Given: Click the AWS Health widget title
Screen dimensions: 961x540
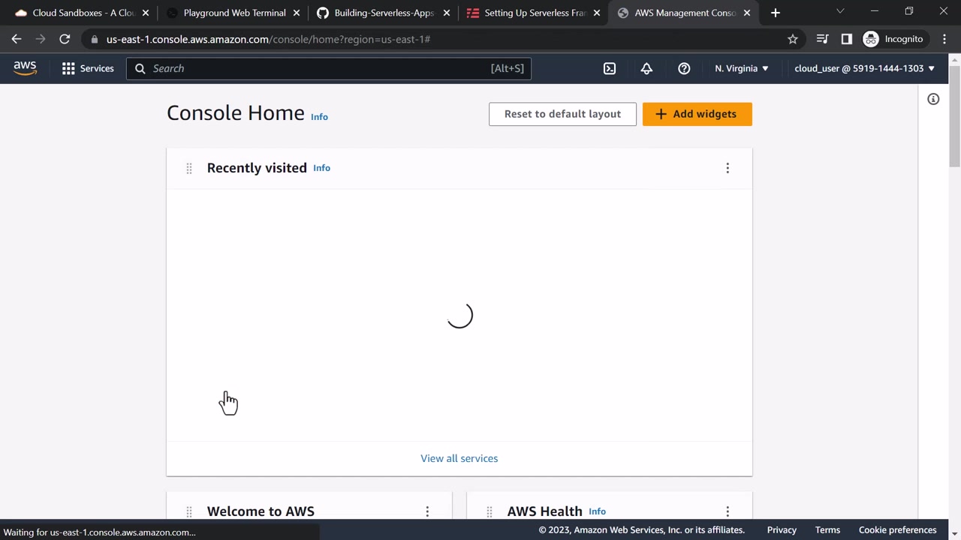Looking at the screenshot, I should [x=544, y=511].
